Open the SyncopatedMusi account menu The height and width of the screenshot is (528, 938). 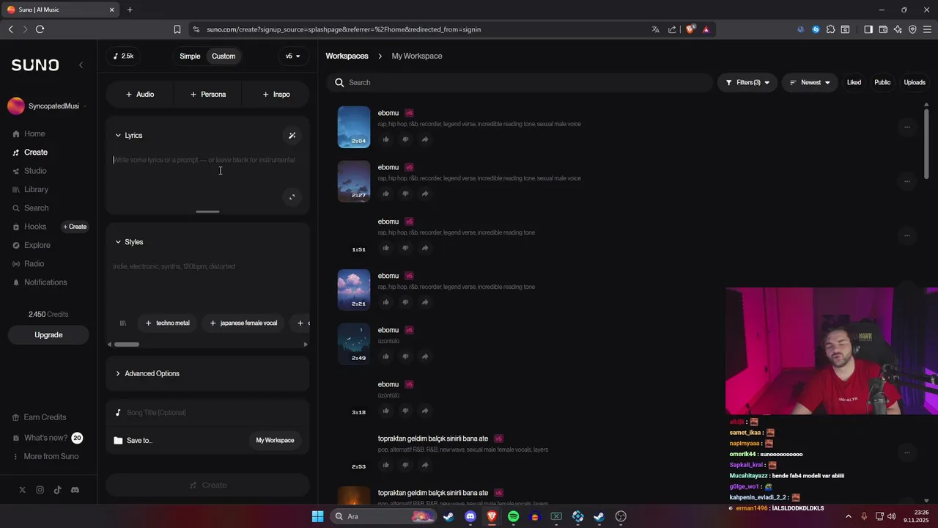coord(48,106)
